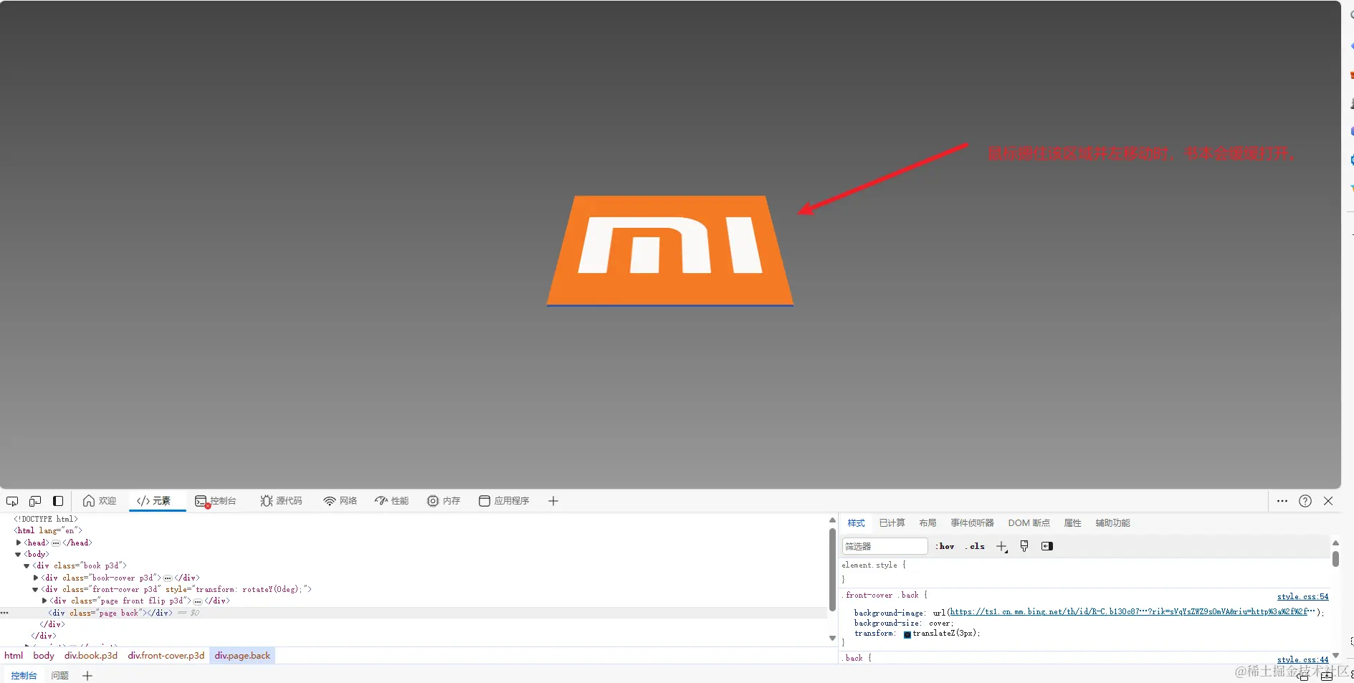This screenshot has height=683, width=1354.
Task: Select the <html lang="en"> node
Action: point(48,531)
